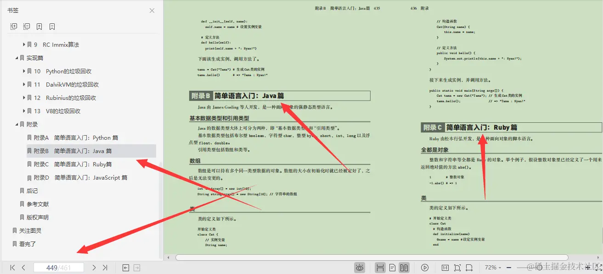Select the eye icon in bottom toolbar

coord(360,267)
